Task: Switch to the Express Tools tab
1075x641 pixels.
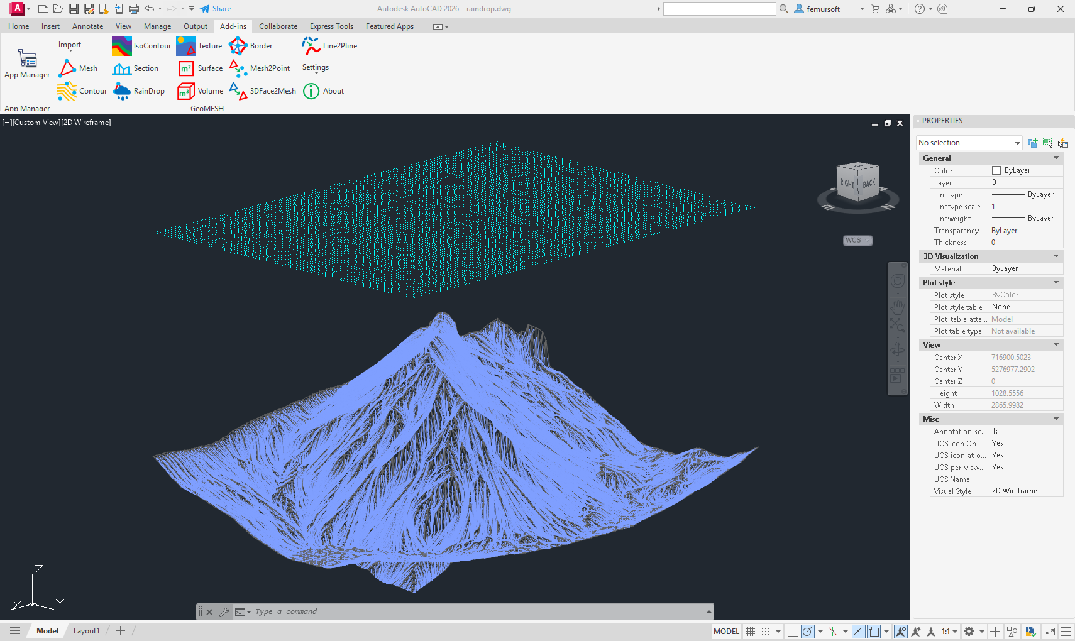Action: [331, 26]
